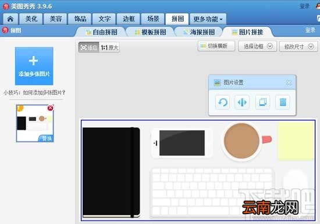Switch to the 饰品 tab

80,19
